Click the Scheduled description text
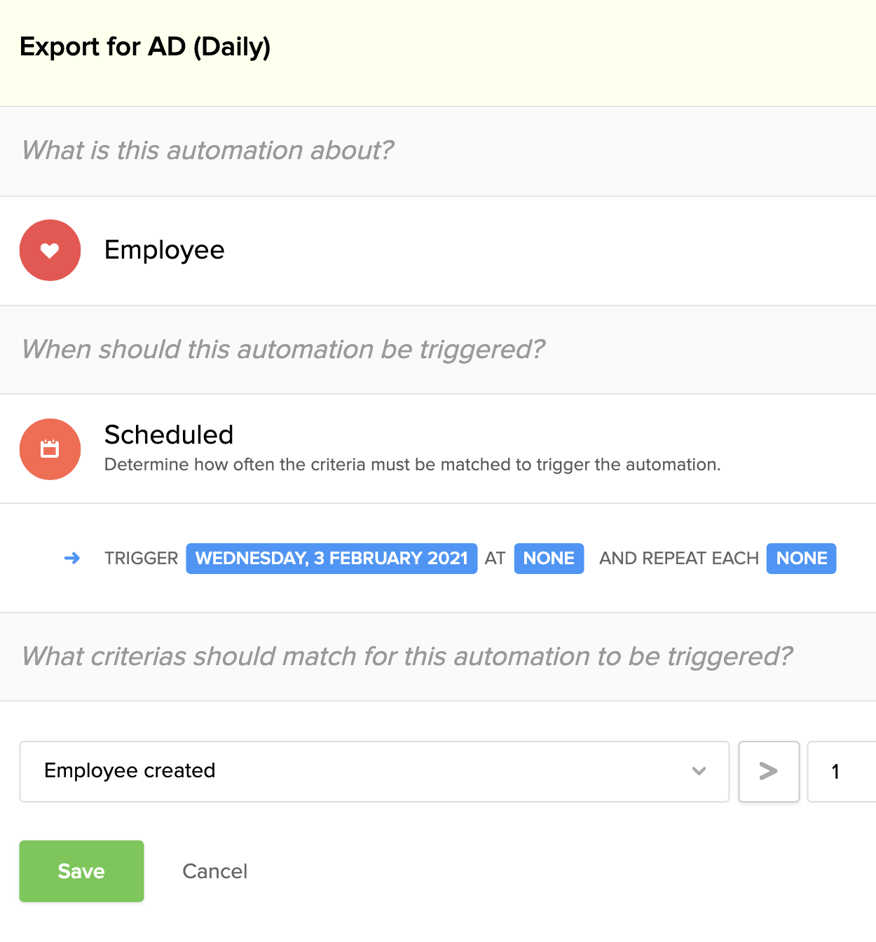Screen dimensions: 876x942 click(x=412, y=465)
